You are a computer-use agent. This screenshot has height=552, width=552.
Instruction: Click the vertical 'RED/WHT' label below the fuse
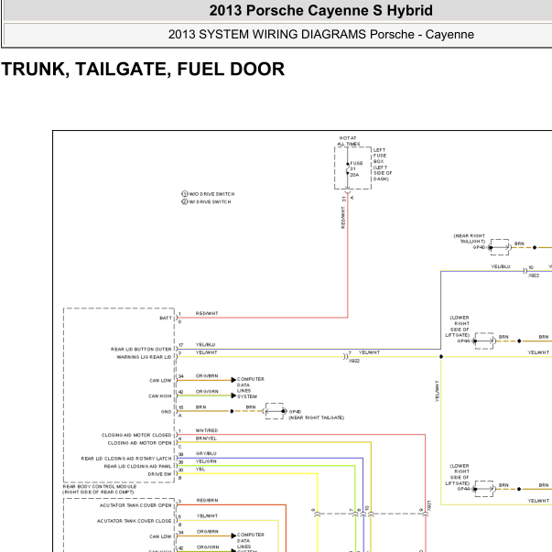point(343,218)
